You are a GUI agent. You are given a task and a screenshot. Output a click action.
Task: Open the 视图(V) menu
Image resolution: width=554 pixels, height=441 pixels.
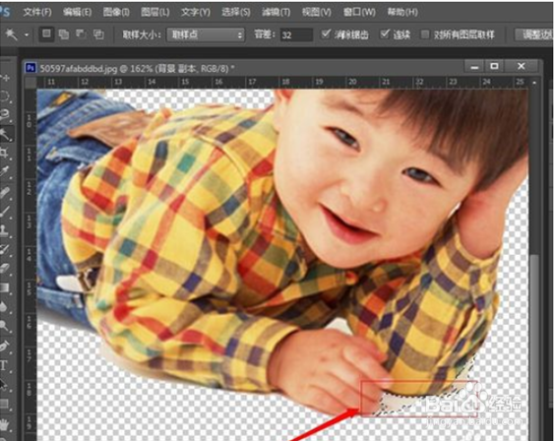[316, 12]
